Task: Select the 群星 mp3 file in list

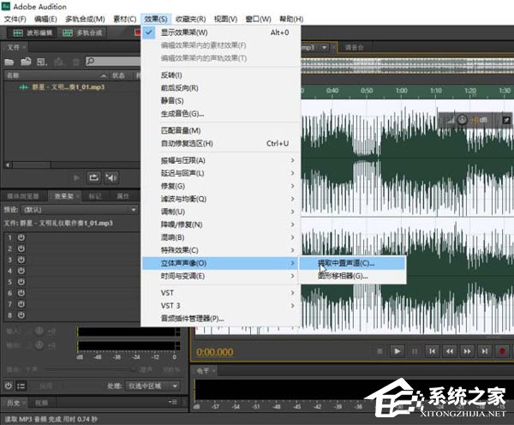Action: click(x=63, y=87)
